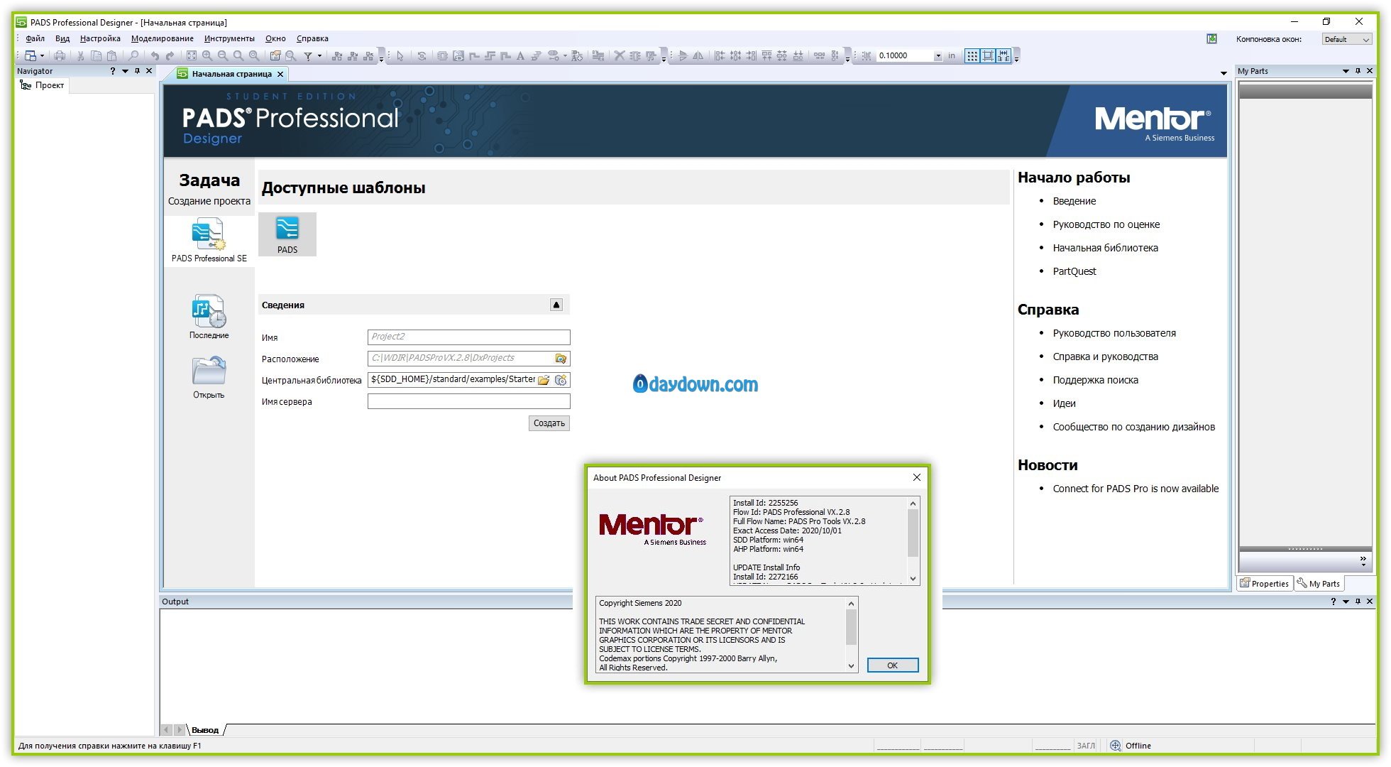Click the Mirror vertically icon
This screenshot has height=767, width=1391.
tap(698, 55)
